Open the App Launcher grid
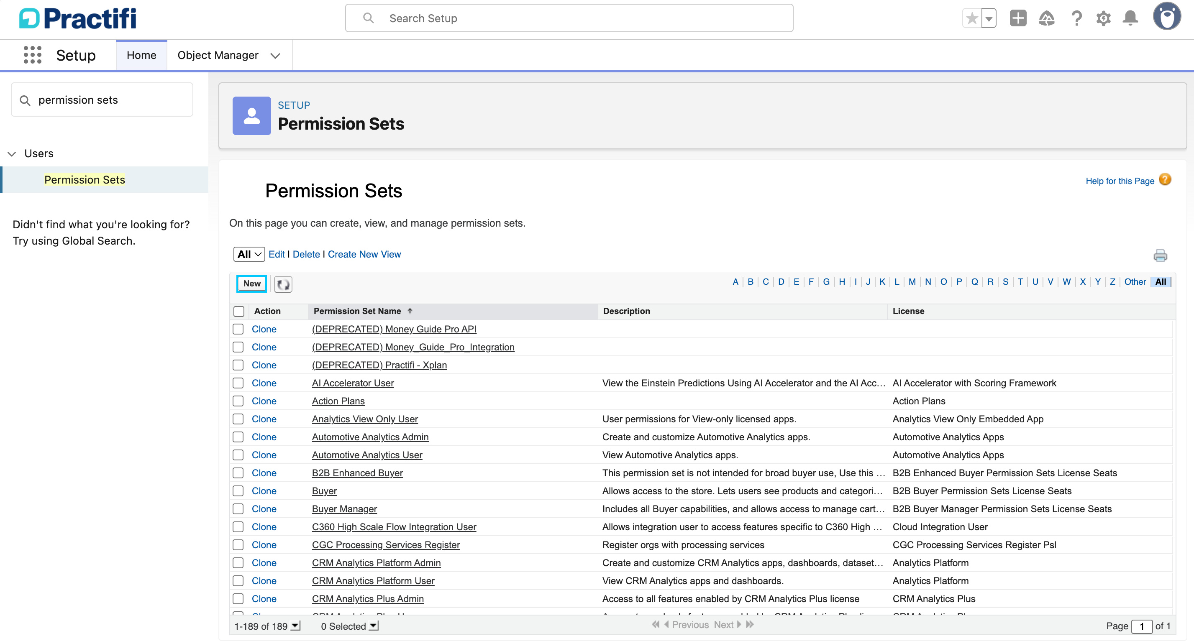The width and height of the screenshot is (1194, 641). click(x=33, y=55)
